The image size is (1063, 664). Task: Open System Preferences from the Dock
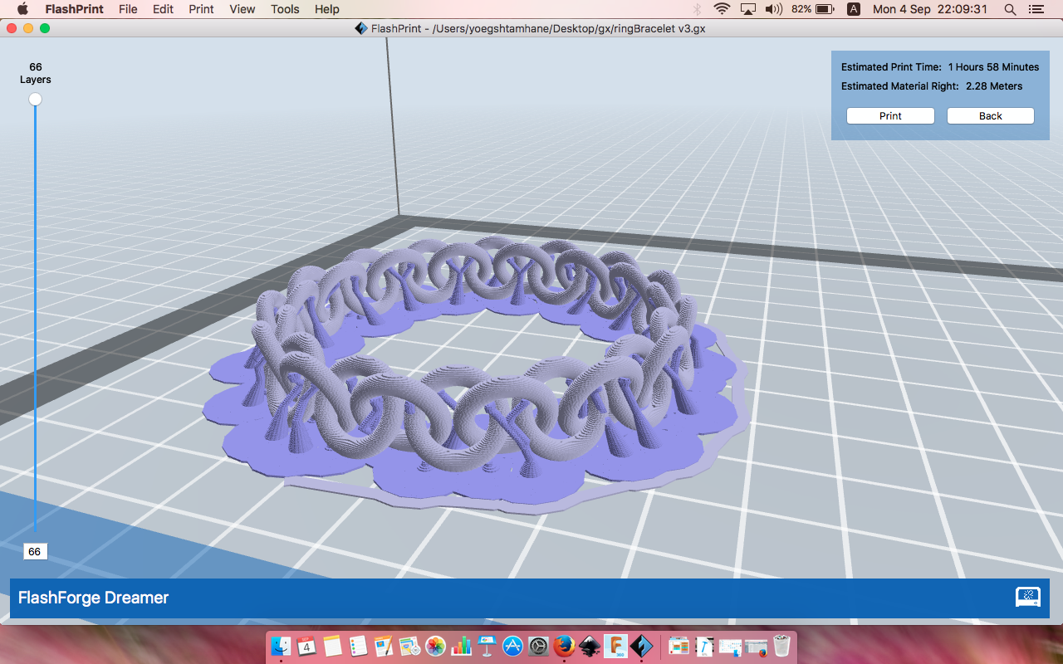538,645
